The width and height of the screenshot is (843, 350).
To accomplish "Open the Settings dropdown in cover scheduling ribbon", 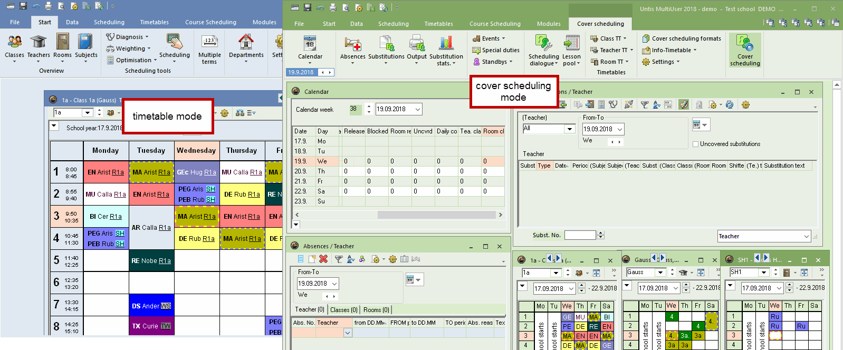I will point(661,62).
